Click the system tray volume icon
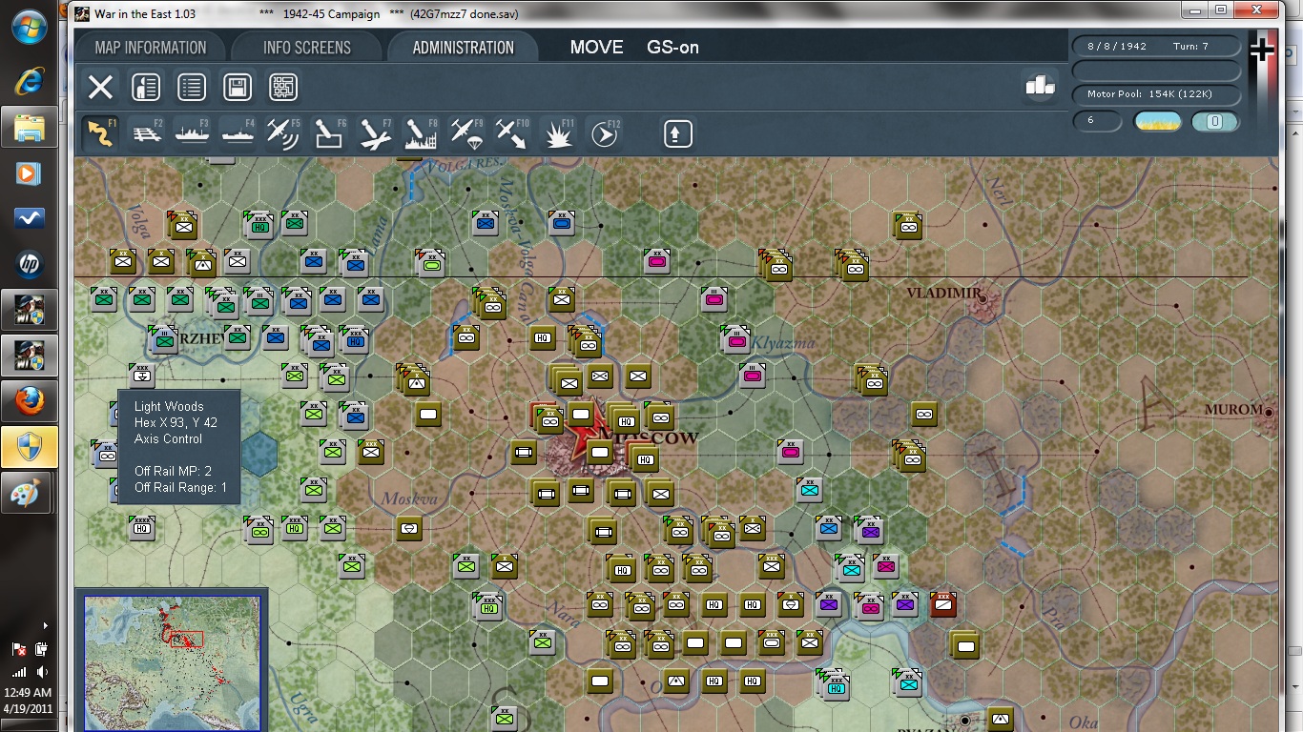Viewport: 1303px width, 732px height. (41, 672)
